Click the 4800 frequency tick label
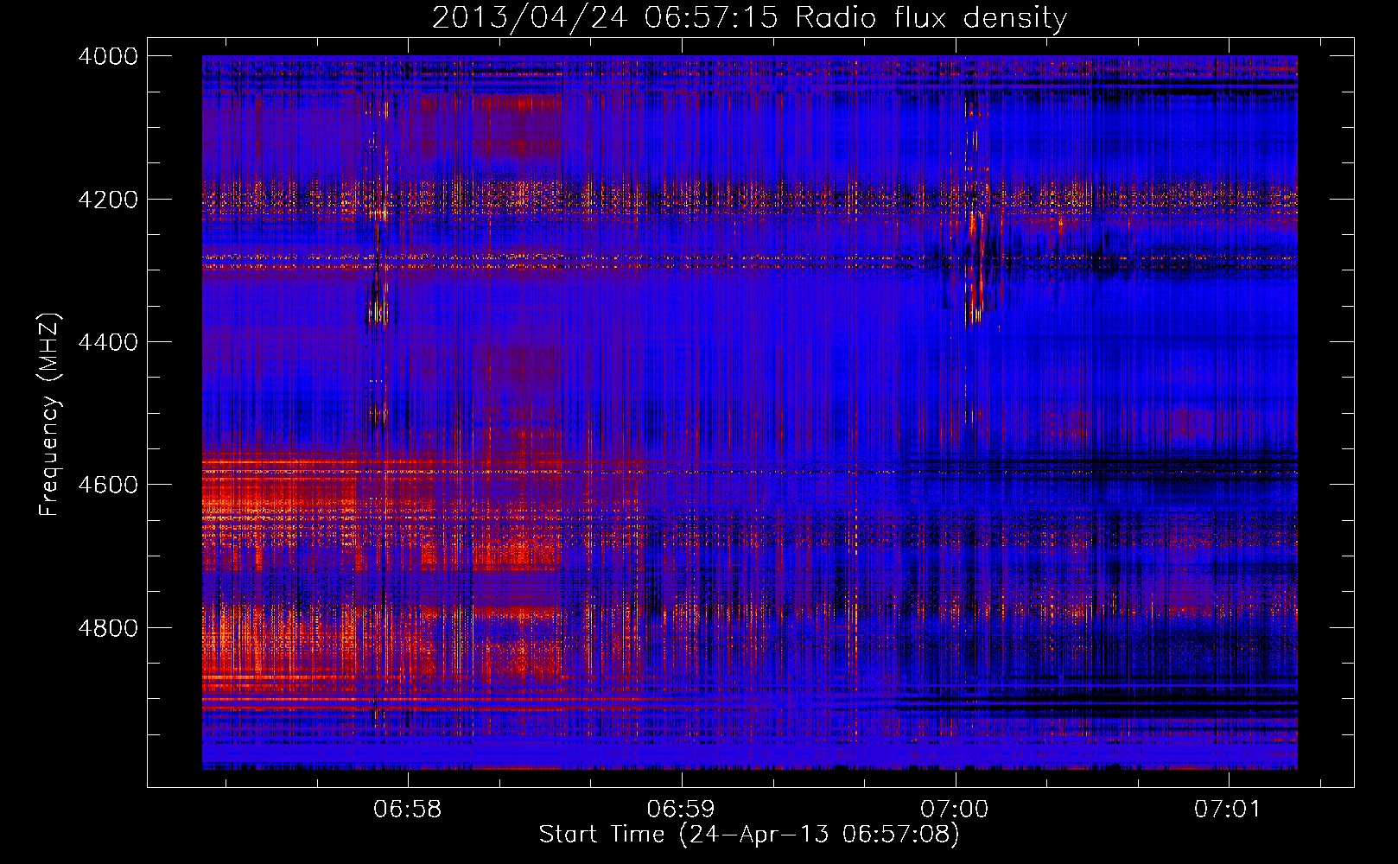 point(108,628)
